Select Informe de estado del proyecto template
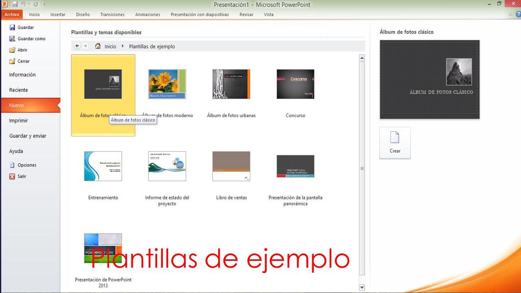 click(167, 166)
